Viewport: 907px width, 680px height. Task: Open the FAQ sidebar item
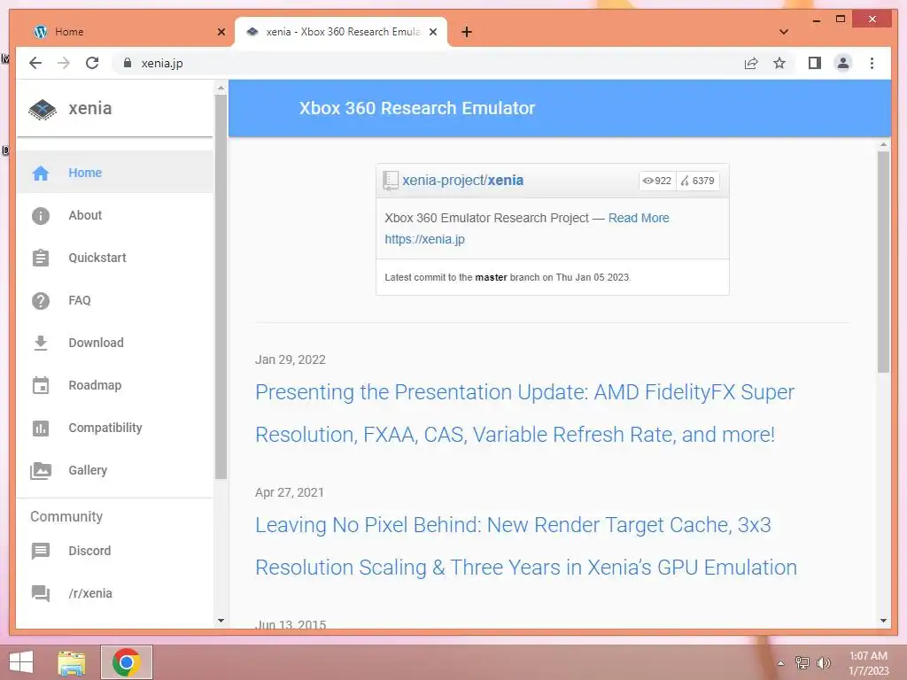pos(114,301)
